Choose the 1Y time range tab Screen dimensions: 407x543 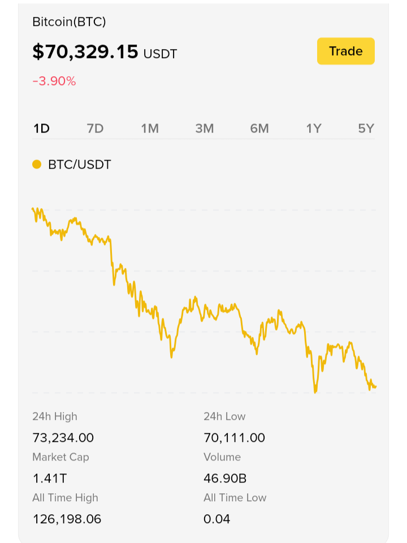[x=314, y=129]
